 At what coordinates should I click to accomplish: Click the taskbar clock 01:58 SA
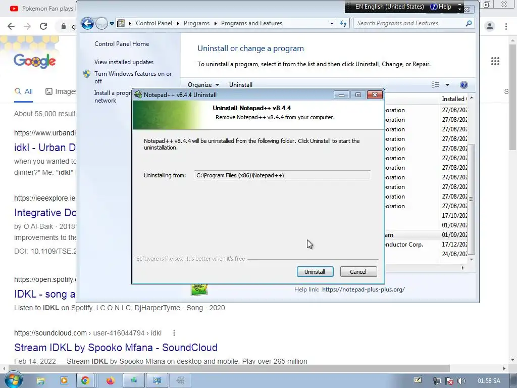click(489, 381)
